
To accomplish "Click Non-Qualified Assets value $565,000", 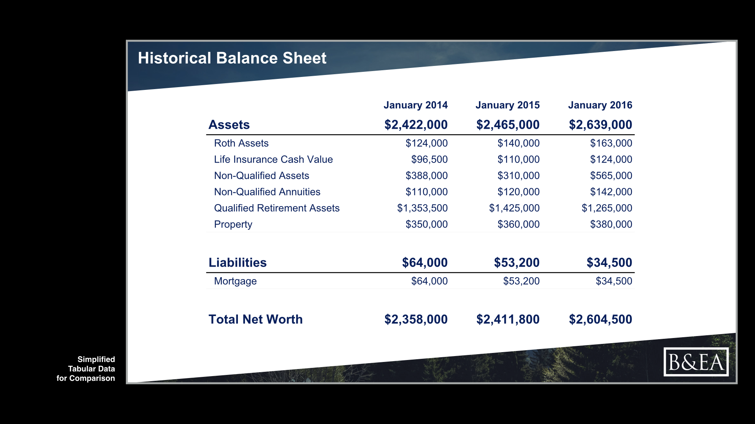I will (611, 175).
